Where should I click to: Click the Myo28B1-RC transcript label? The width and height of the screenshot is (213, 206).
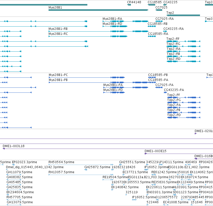58,34
